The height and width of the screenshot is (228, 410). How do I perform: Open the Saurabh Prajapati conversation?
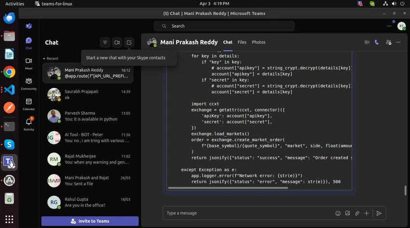coord(88,94)
